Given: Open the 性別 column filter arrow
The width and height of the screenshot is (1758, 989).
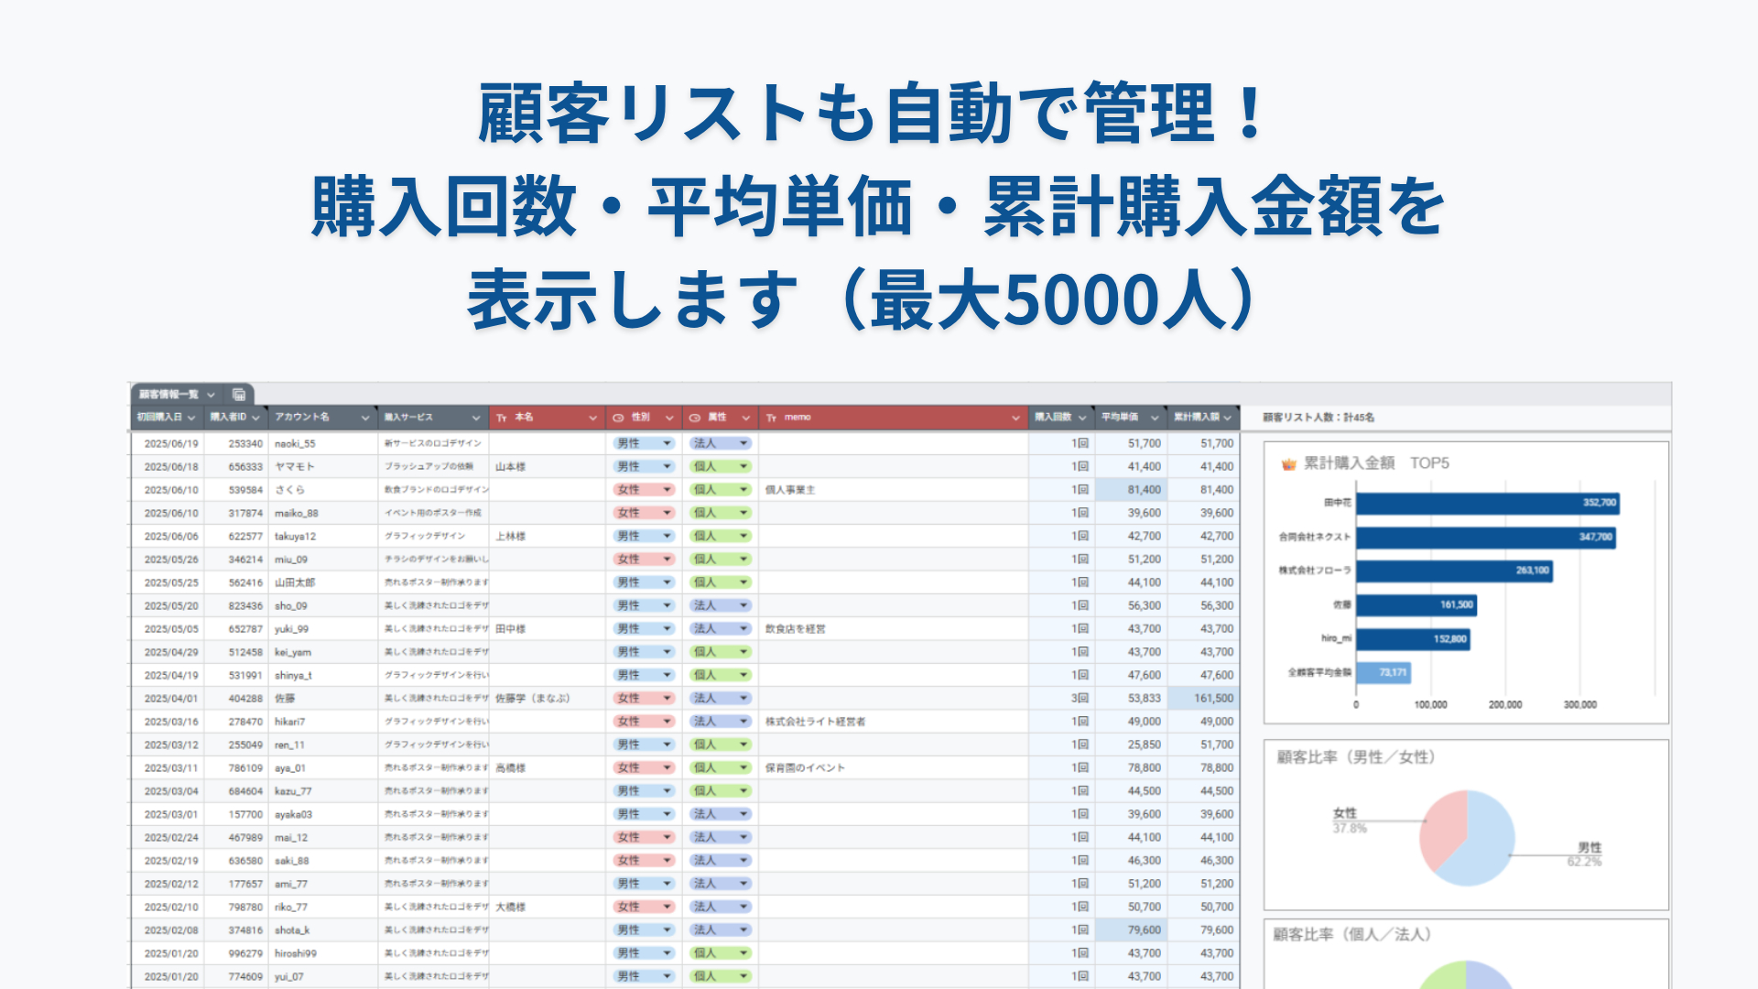Looking at the screenshot, I should tap(670, 418).
